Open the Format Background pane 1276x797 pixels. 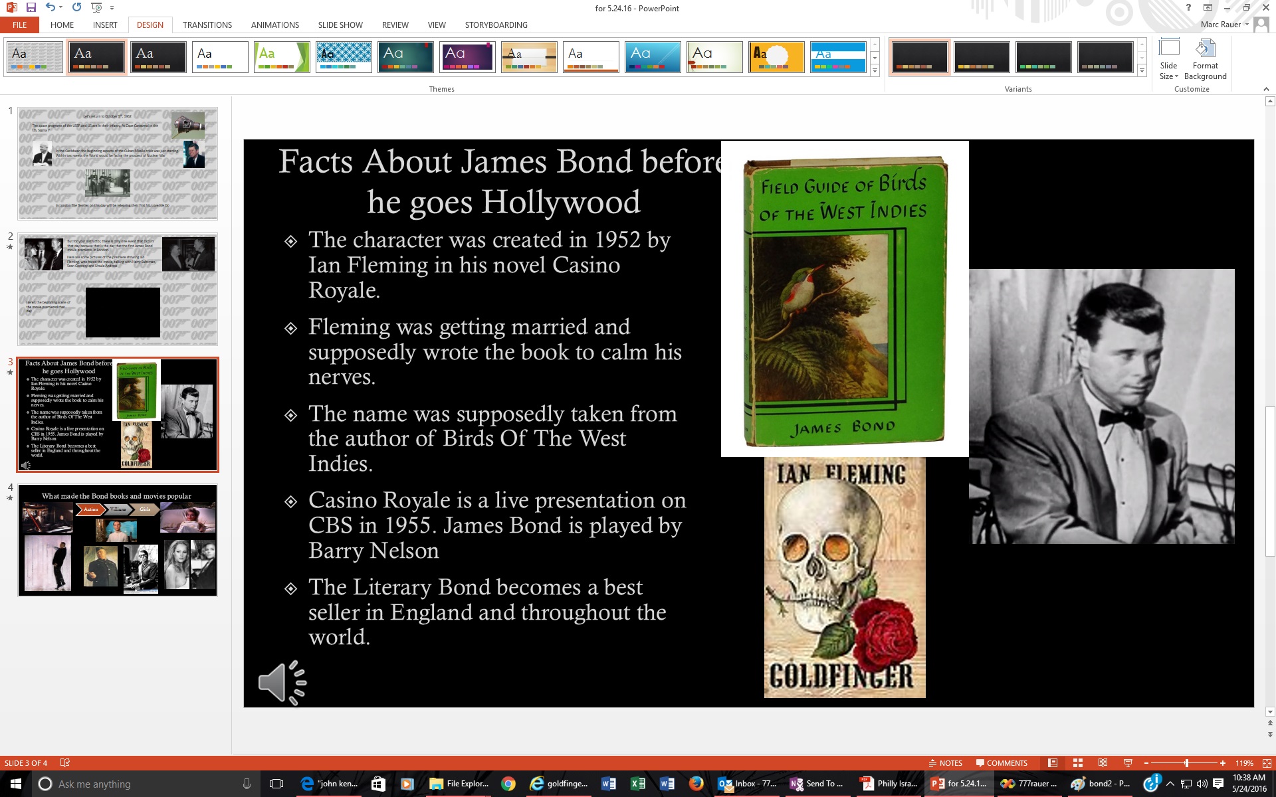point(1205,60)
